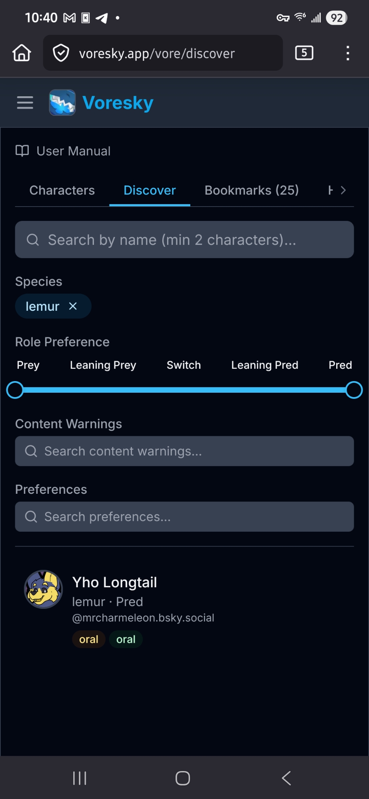Open the hamburger navigation menu
This screenshot has height=799, width=369.
point(25,103)
